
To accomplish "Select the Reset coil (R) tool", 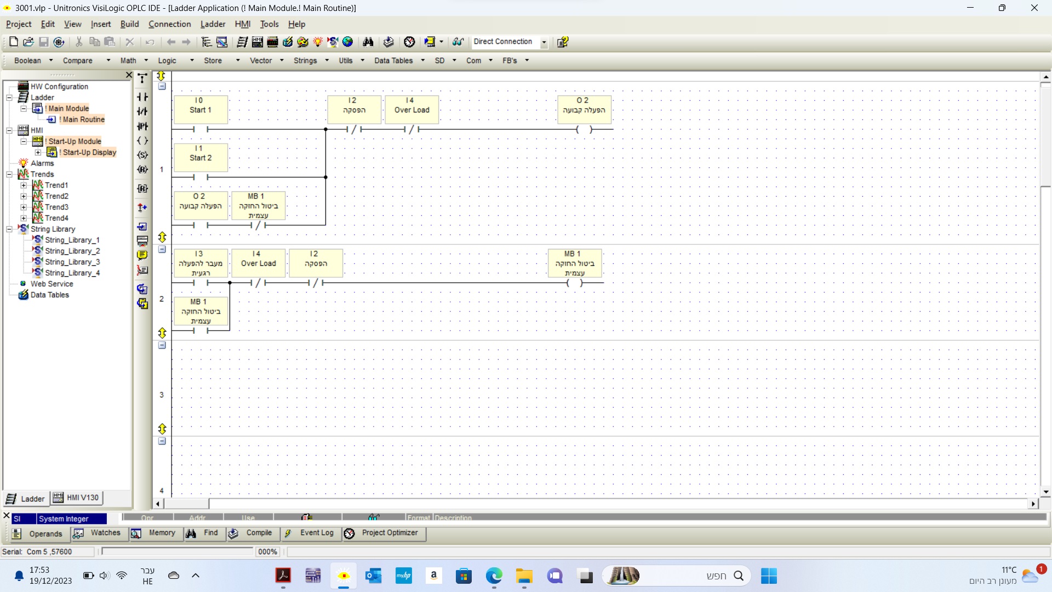I will point(142,169).
